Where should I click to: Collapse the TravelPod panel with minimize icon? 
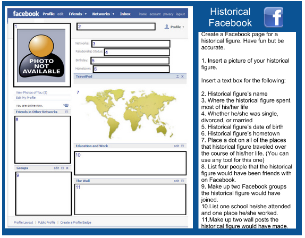177,76
